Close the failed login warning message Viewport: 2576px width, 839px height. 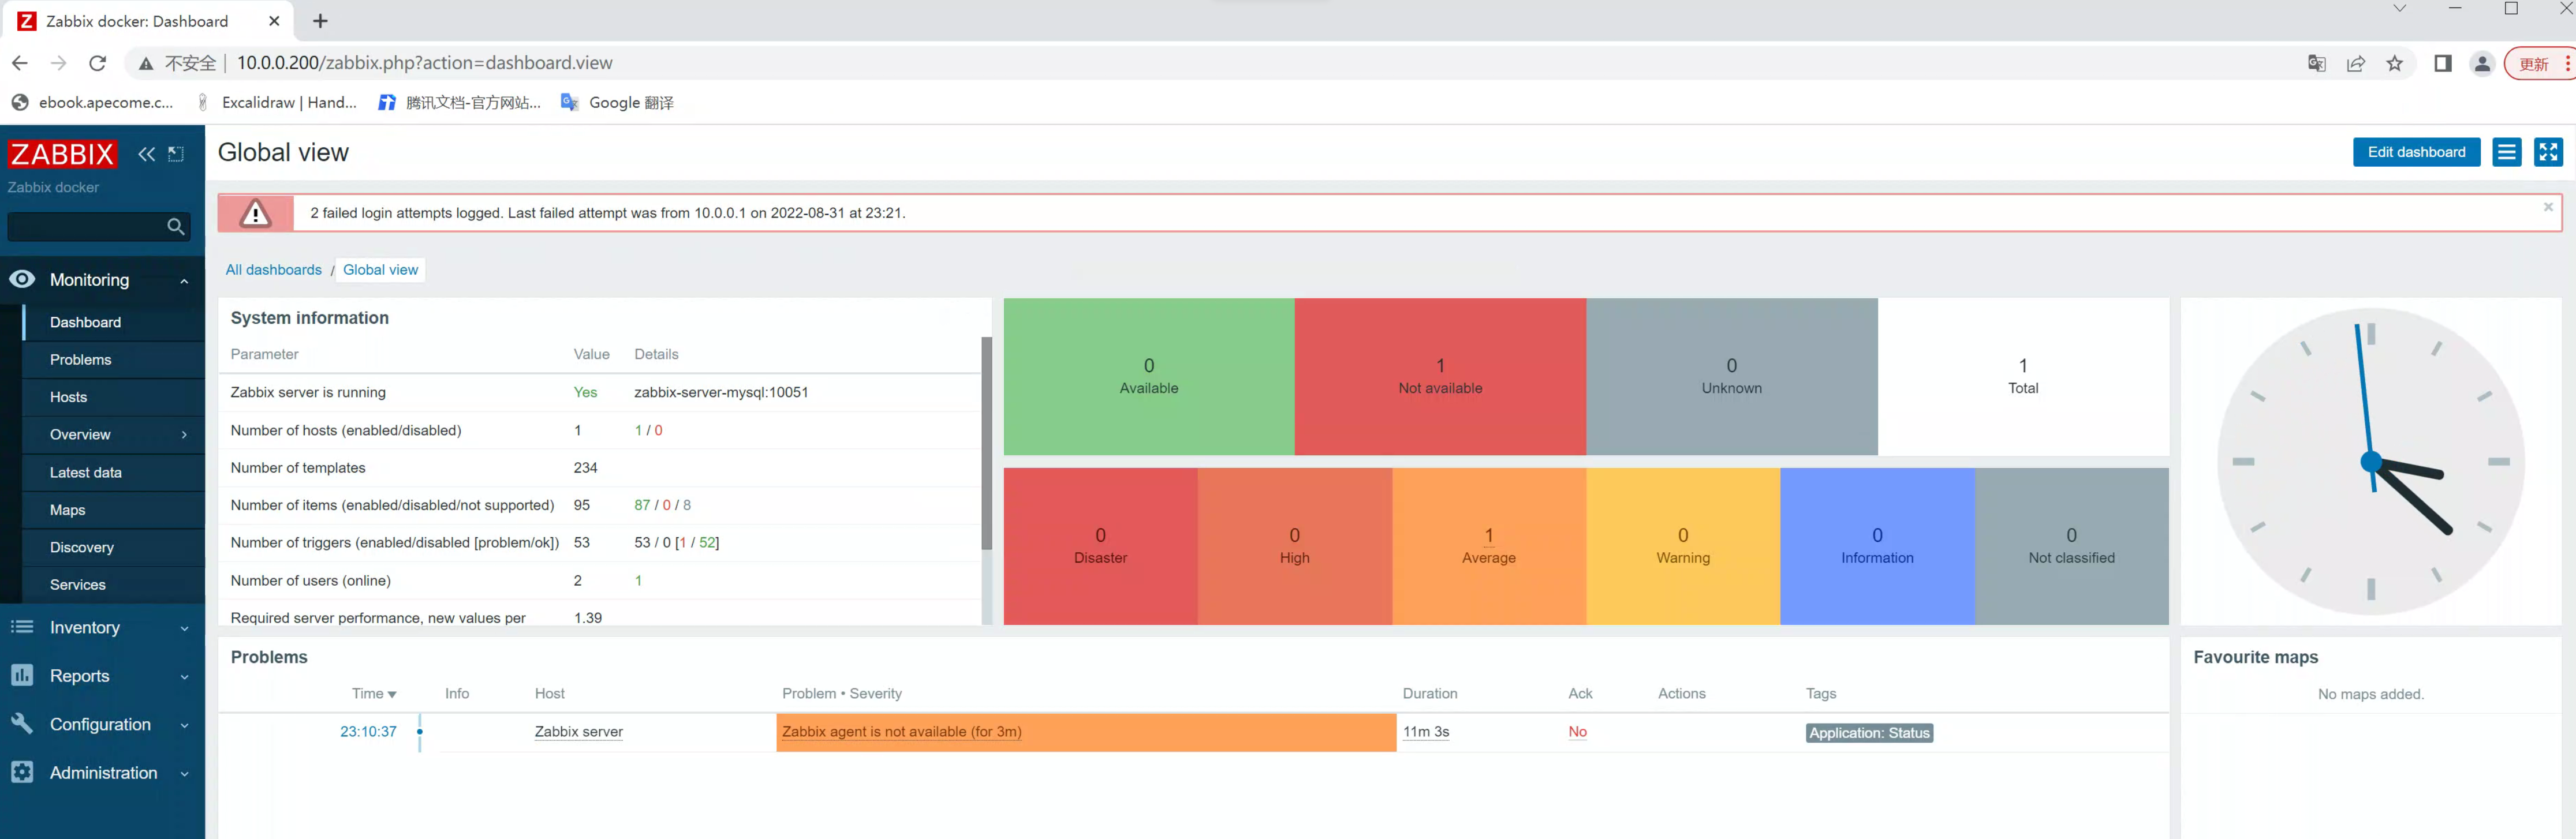[2548, 207]
